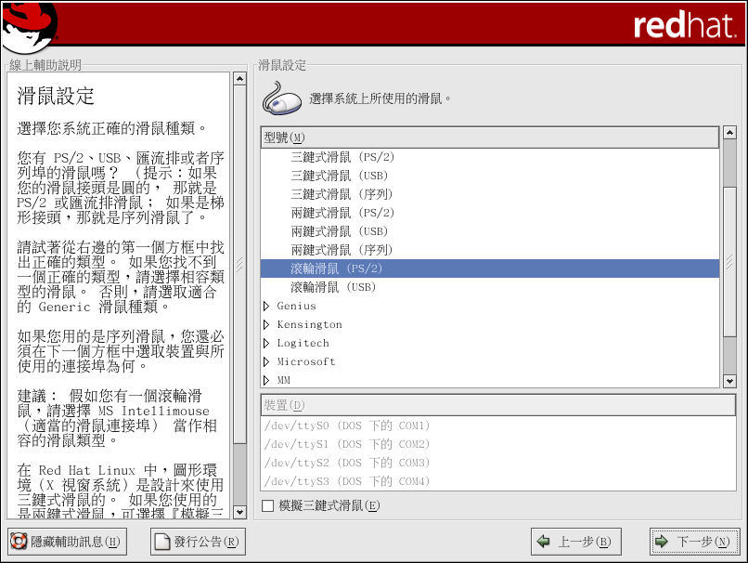The width and height of the screenshot is (748, 563).
Task: Select 兩鍵式滑鼠 (USB) in the list
Action: click(x=340, y=231)
